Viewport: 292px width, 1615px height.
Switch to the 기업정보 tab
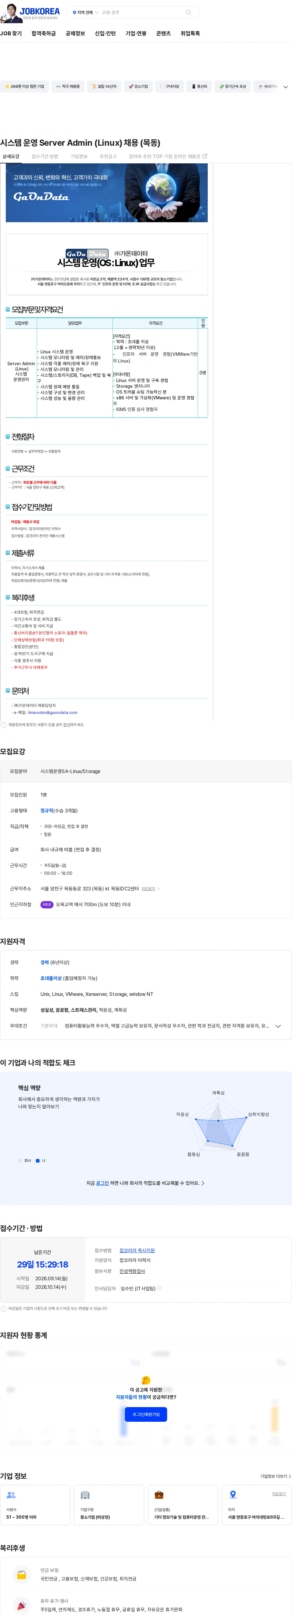point(79,156)
